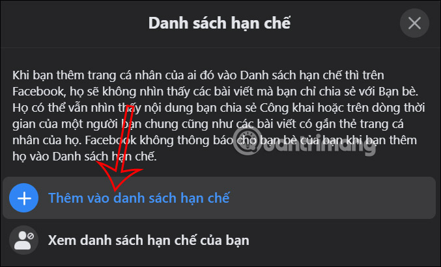
Task: Click the Danh sách hạn chế dialog title
Action: 219,23
